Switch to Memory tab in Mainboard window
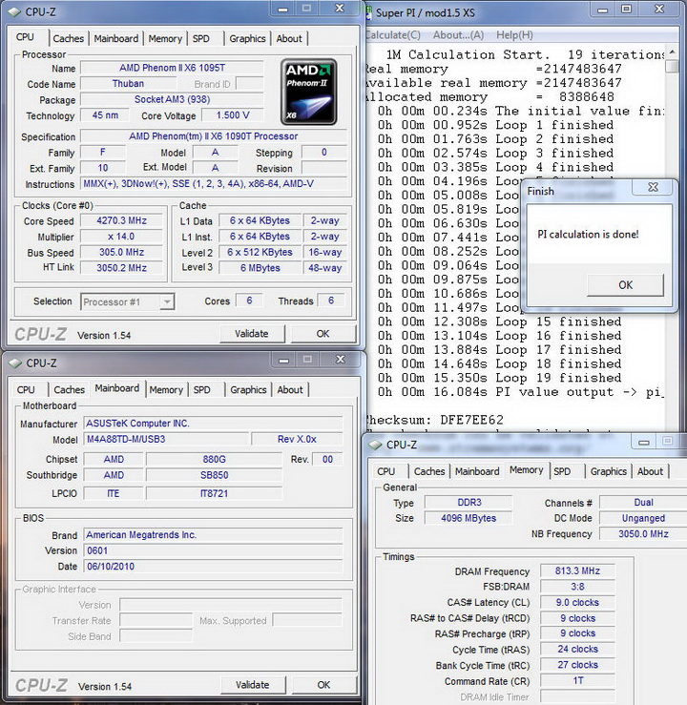687x705 pixels. [166, 390]
